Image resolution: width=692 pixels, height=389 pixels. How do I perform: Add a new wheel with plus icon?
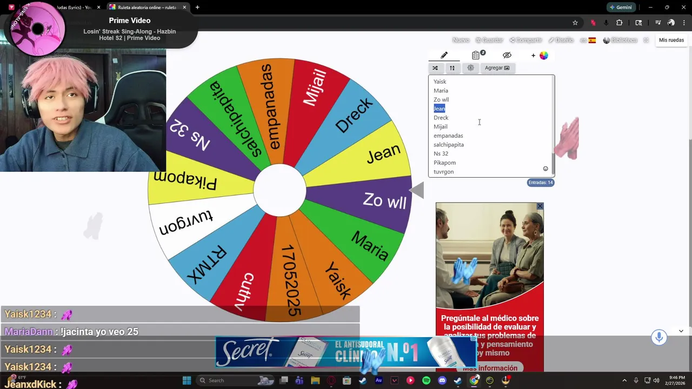pos(533,55)
